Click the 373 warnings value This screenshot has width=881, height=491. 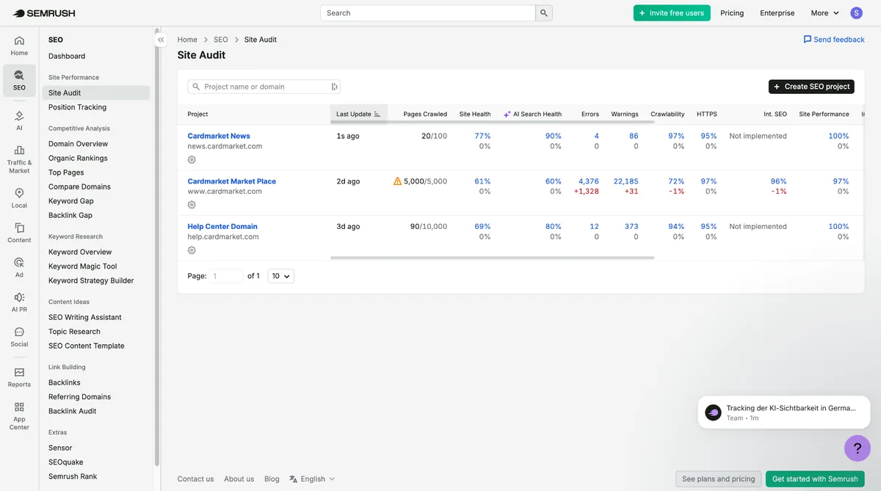point(631,227)
